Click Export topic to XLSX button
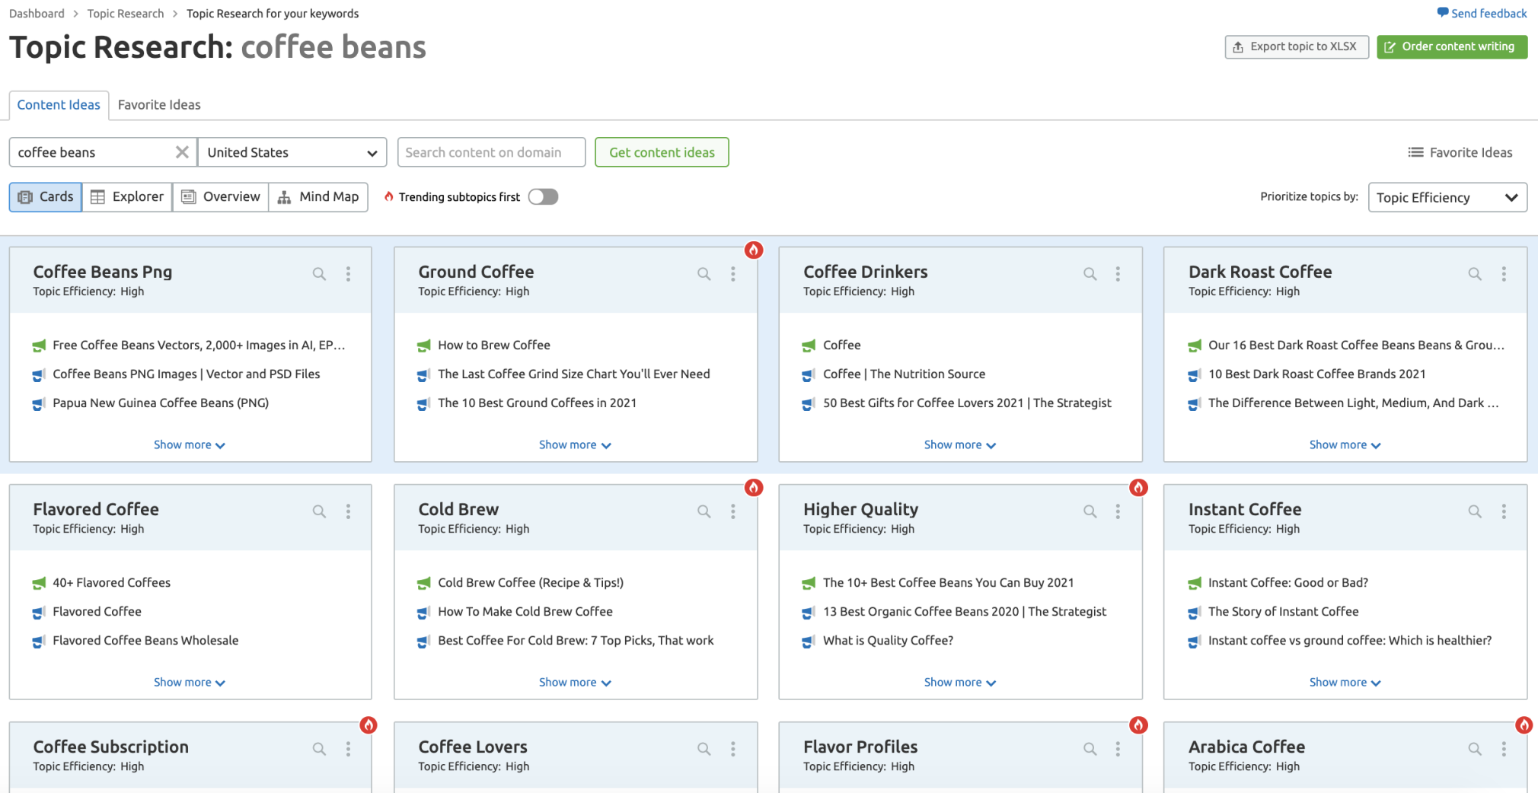This screenshot has height=793, width=1538. 1296,46
